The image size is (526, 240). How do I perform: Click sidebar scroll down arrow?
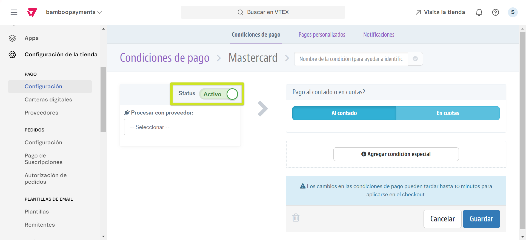click(103, 236)
